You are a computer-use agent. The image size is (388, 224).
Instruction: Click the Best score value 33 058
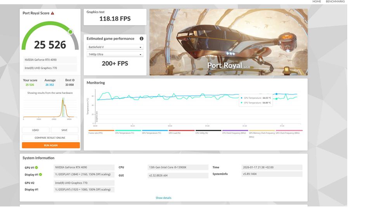click(69, 85)
